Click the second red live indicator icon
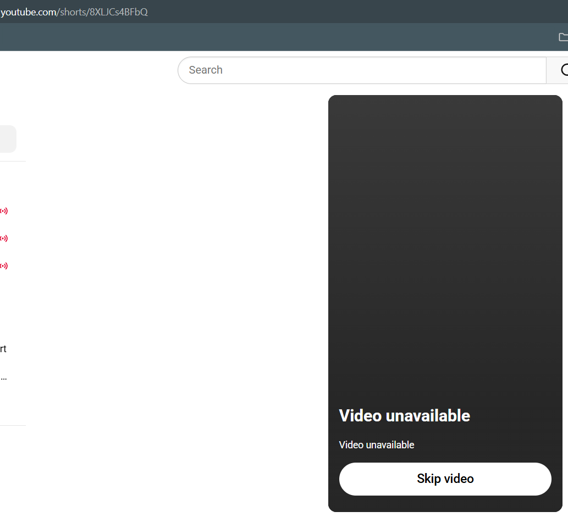 point(4,238)
